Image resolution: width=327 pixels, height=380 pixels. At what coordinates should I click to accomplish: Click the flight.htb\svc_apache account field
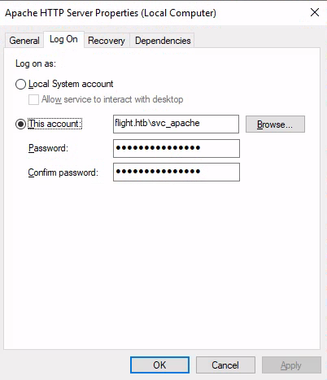click(x=176, y=124)
